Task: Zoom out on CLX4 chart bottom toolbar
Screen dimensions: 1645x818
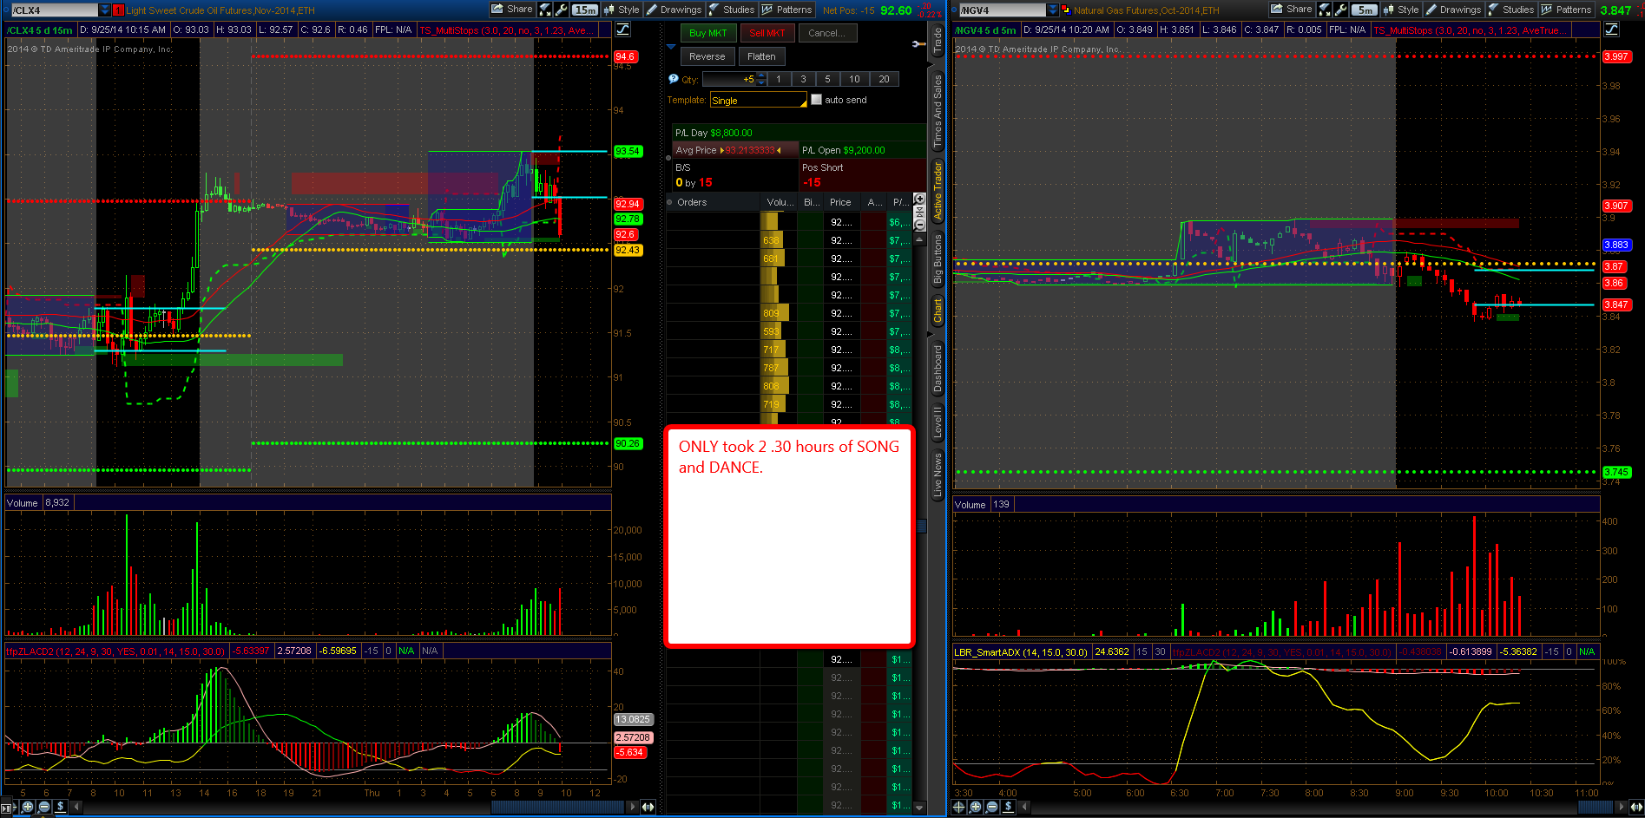Action: (x=44, y=807)
